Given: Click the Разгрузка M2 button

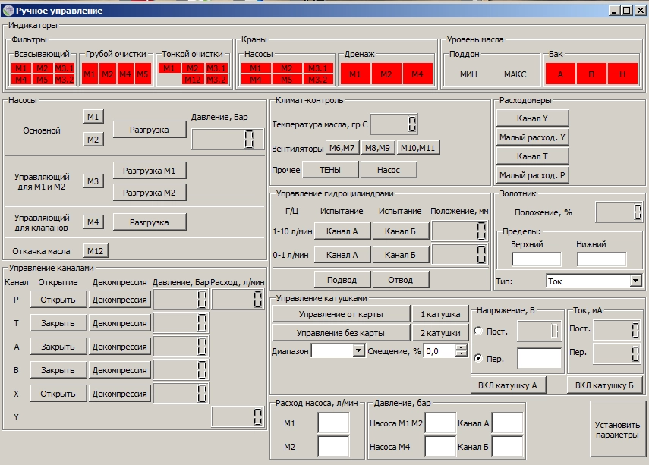Looking at the screenshot, I should pos(150,193).
